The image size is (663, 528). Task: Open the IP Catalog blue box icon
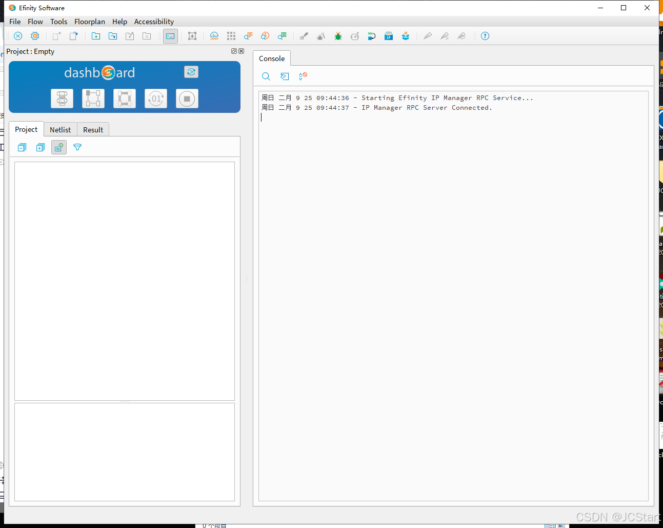click(389, 36)
